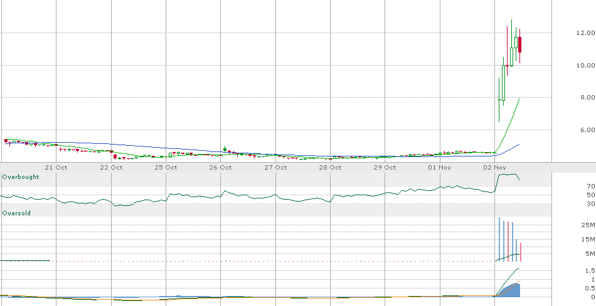Click the 21 Oct date label
596x306 pixels.
[56, 167]
